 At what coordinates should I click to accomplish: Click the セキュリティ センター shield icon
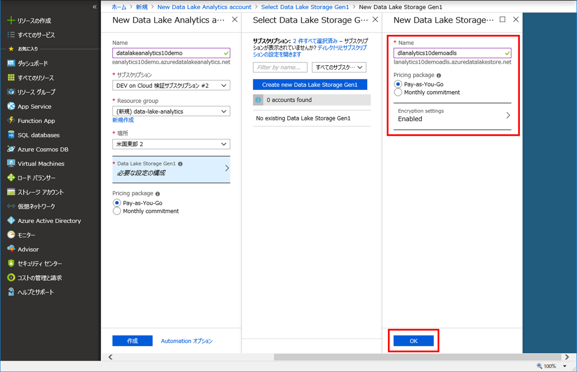pos(11,263)
